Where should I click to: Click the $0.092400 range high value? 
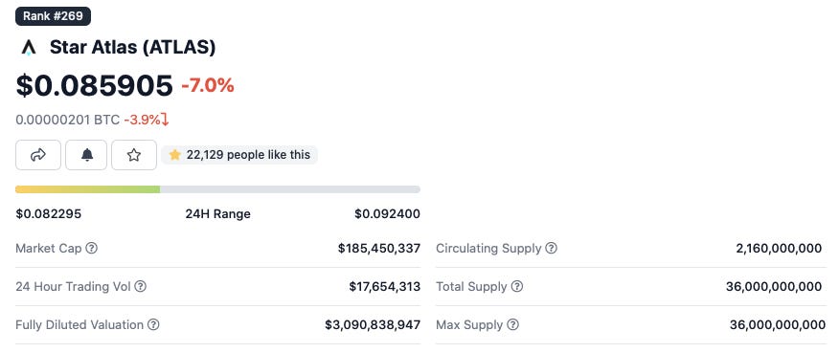pyautogui.click(x=387, y=214)
